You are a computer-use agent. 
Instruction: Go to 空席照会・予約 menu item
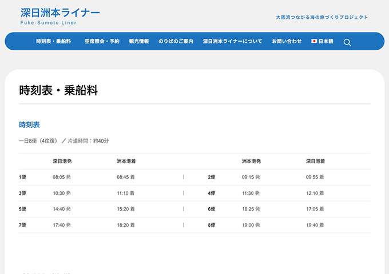tap(102, 41)
